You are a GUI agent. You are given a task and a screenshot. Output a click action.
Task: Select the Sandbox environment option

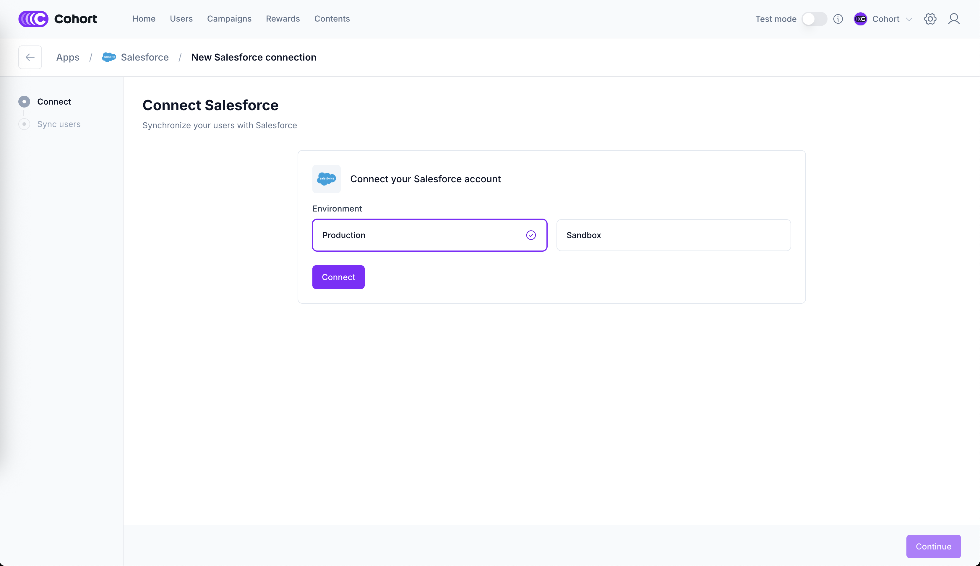click(673, 235)
